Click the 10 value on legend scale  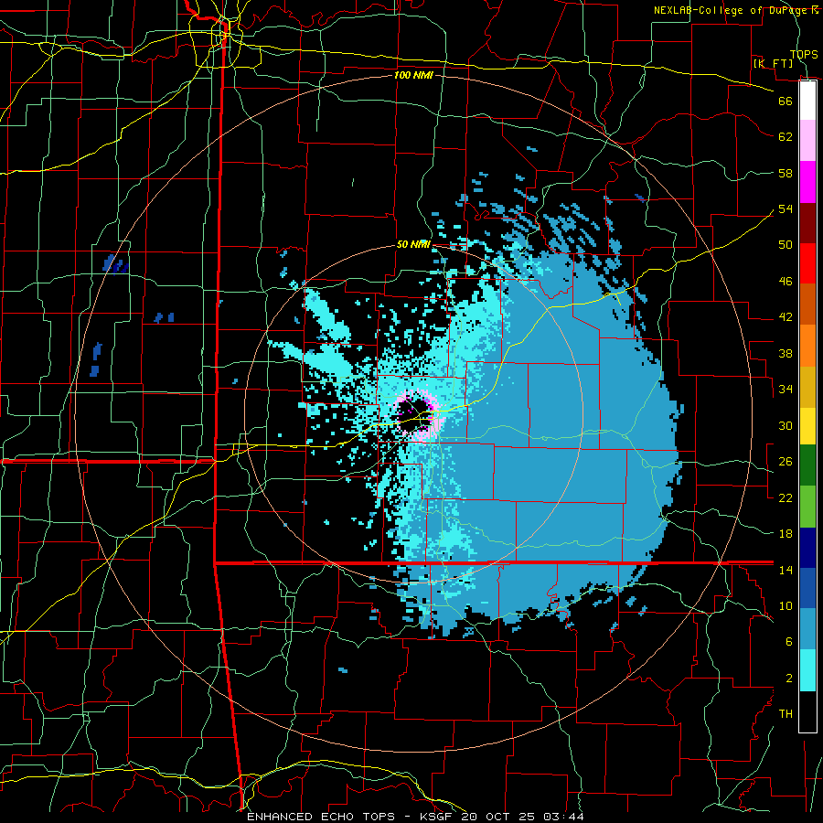click(786, 605)
